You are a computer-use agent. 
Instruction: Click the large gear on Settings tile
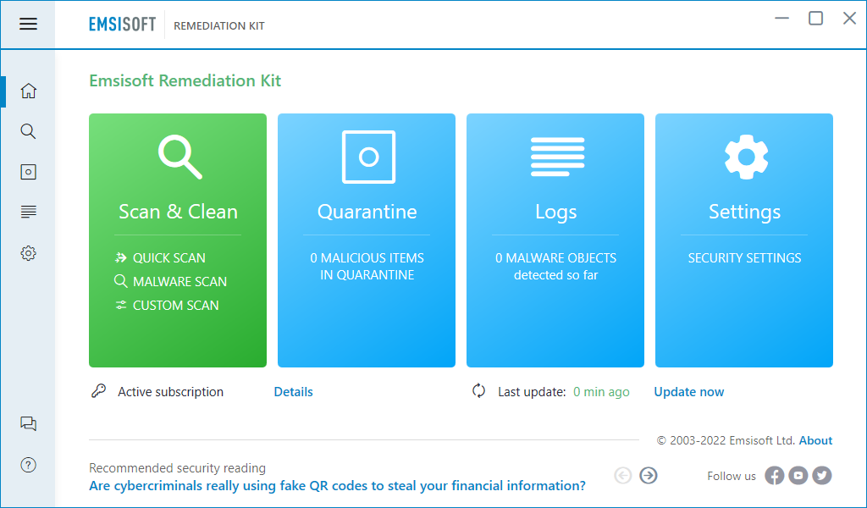click(746, 157)
